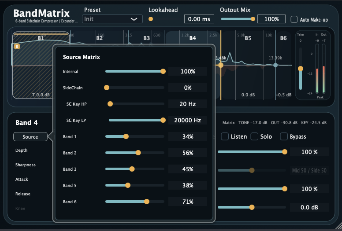Click the Band 6 matrix slider handle
342x231 pixels.
[147, 202]
